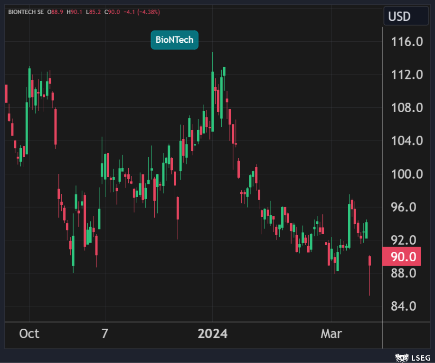Click the 7 date label on time axis
This screenshot has height=363, width=435.
coord(105,334)
